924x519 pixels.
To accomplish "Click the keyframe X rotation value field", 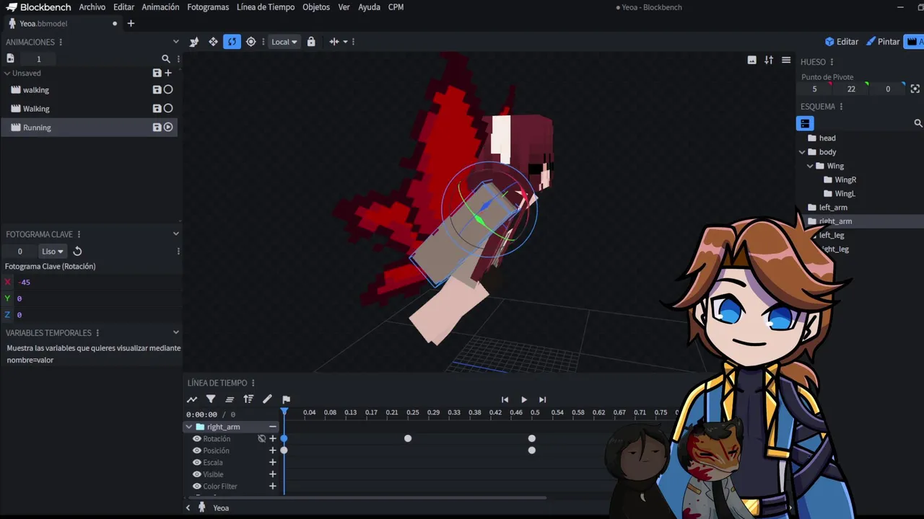I will point(97,283).
